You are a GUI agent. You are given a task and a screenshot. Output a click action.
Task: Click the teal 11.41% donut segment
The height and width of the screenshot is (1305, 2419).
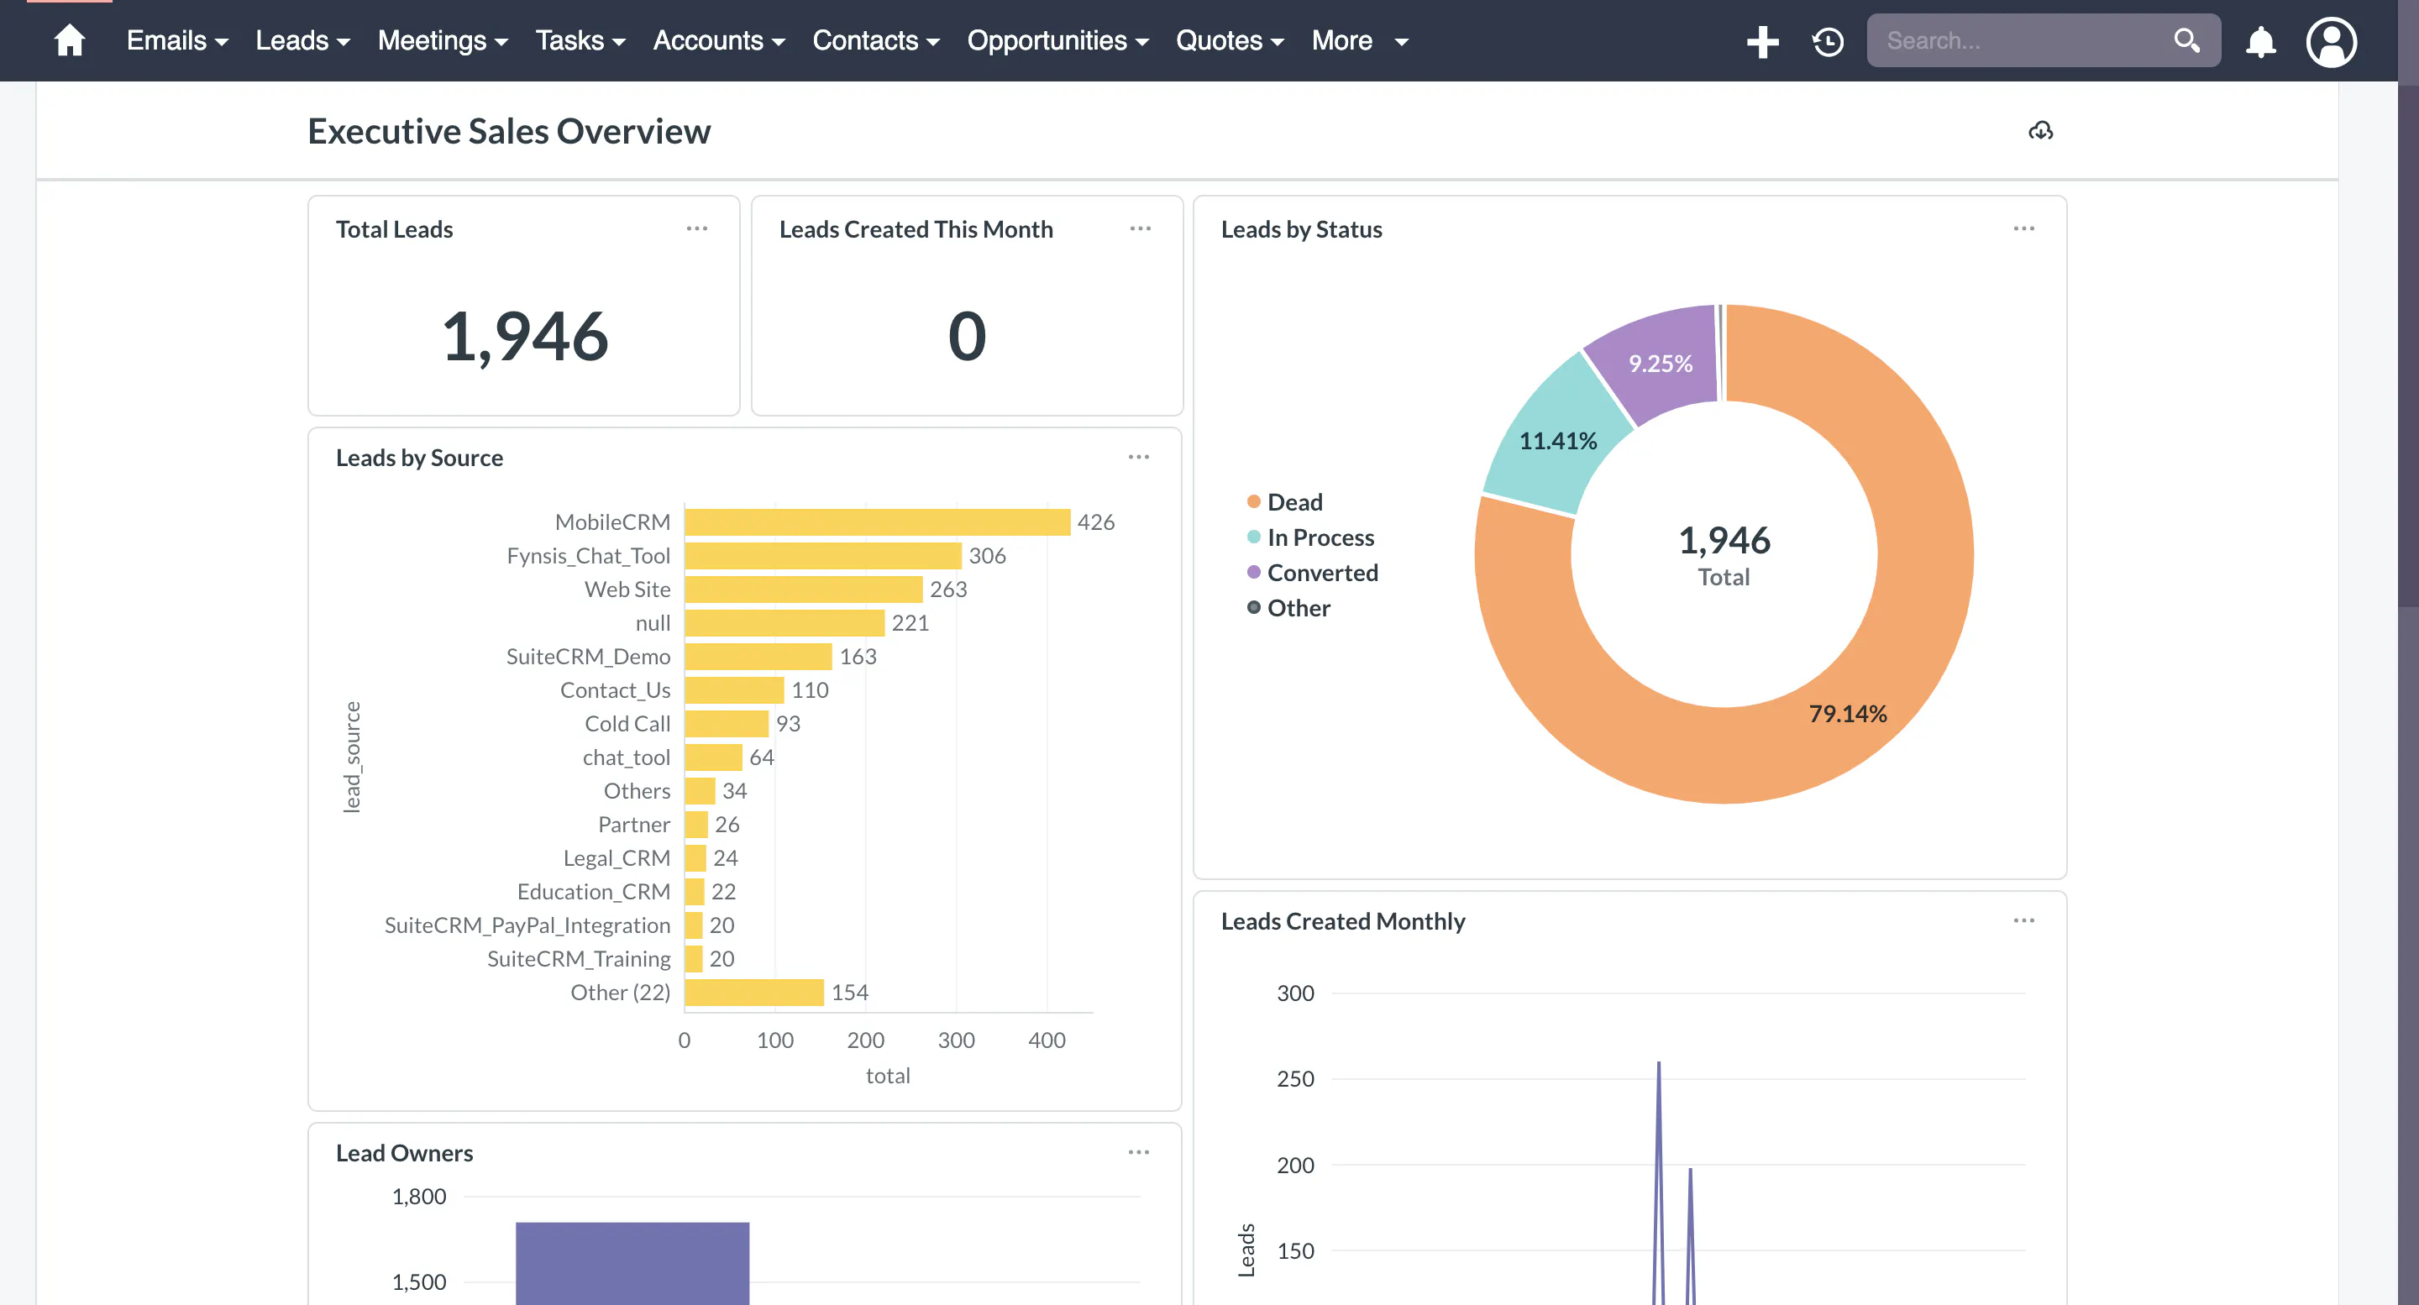[x=1557, y=439]
